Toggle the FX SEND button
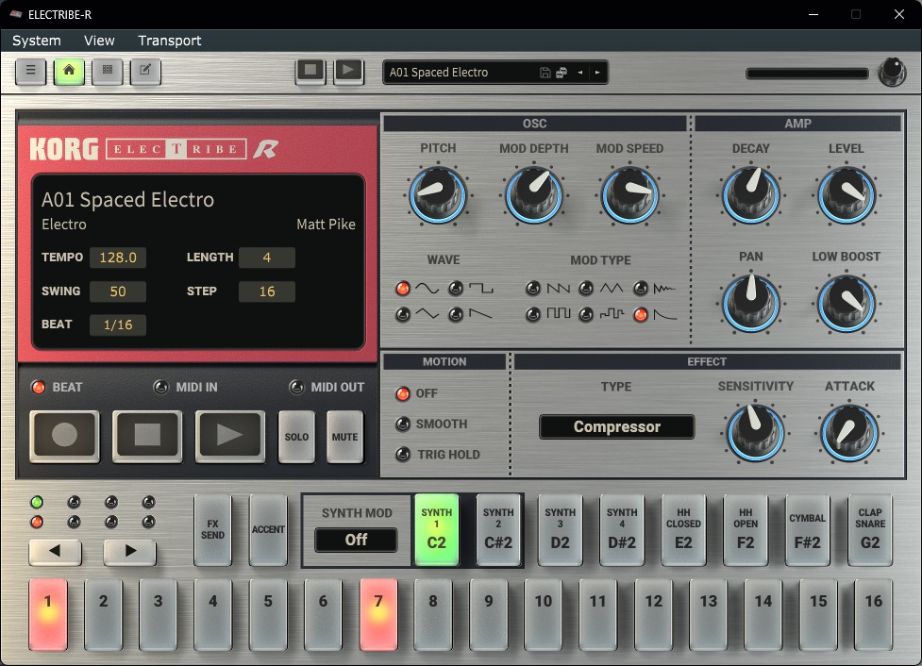 point(212,529)
